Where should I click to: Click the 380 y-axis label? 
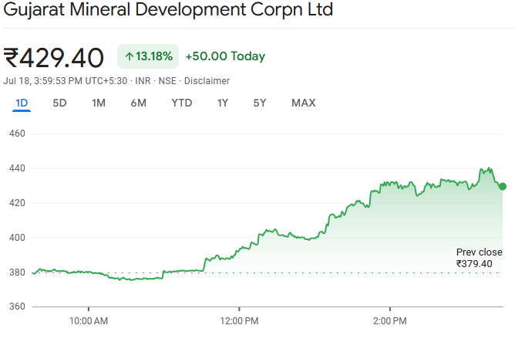pyautogui.click(x=17, y=273)
